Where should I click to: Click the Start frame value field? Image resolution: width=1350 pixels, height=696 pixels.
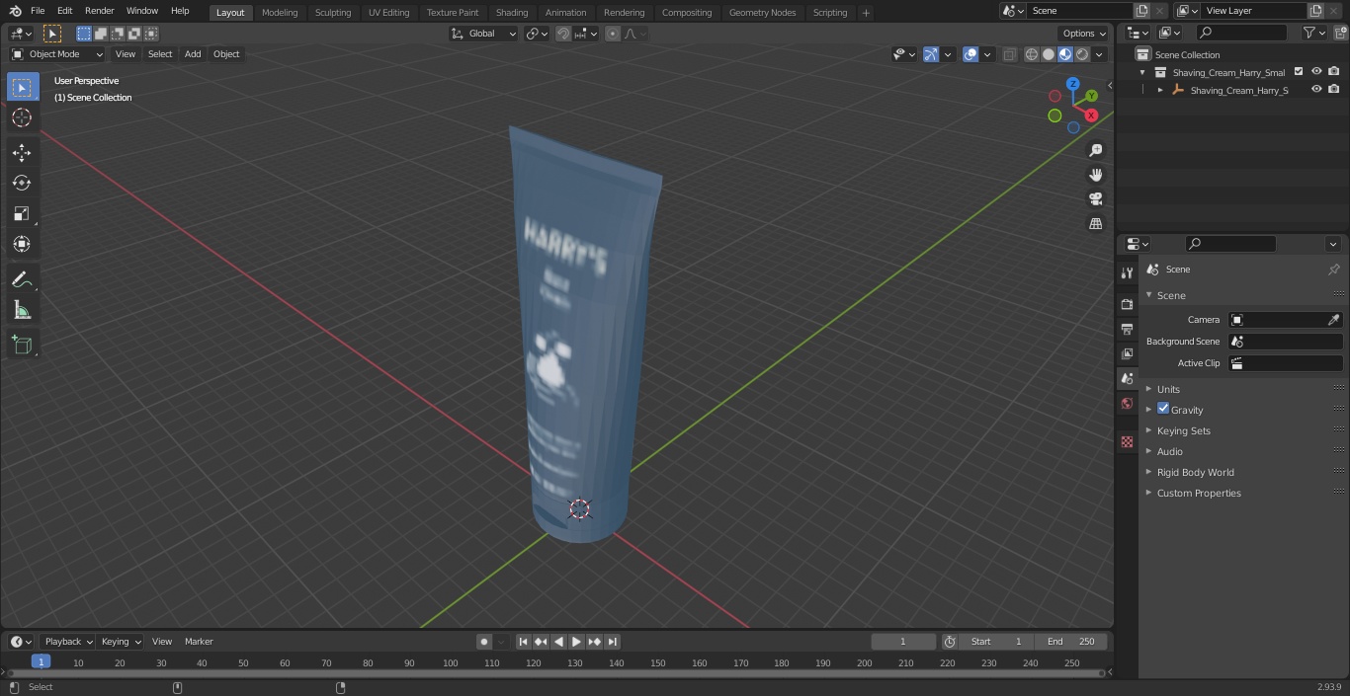coord(996,642)
